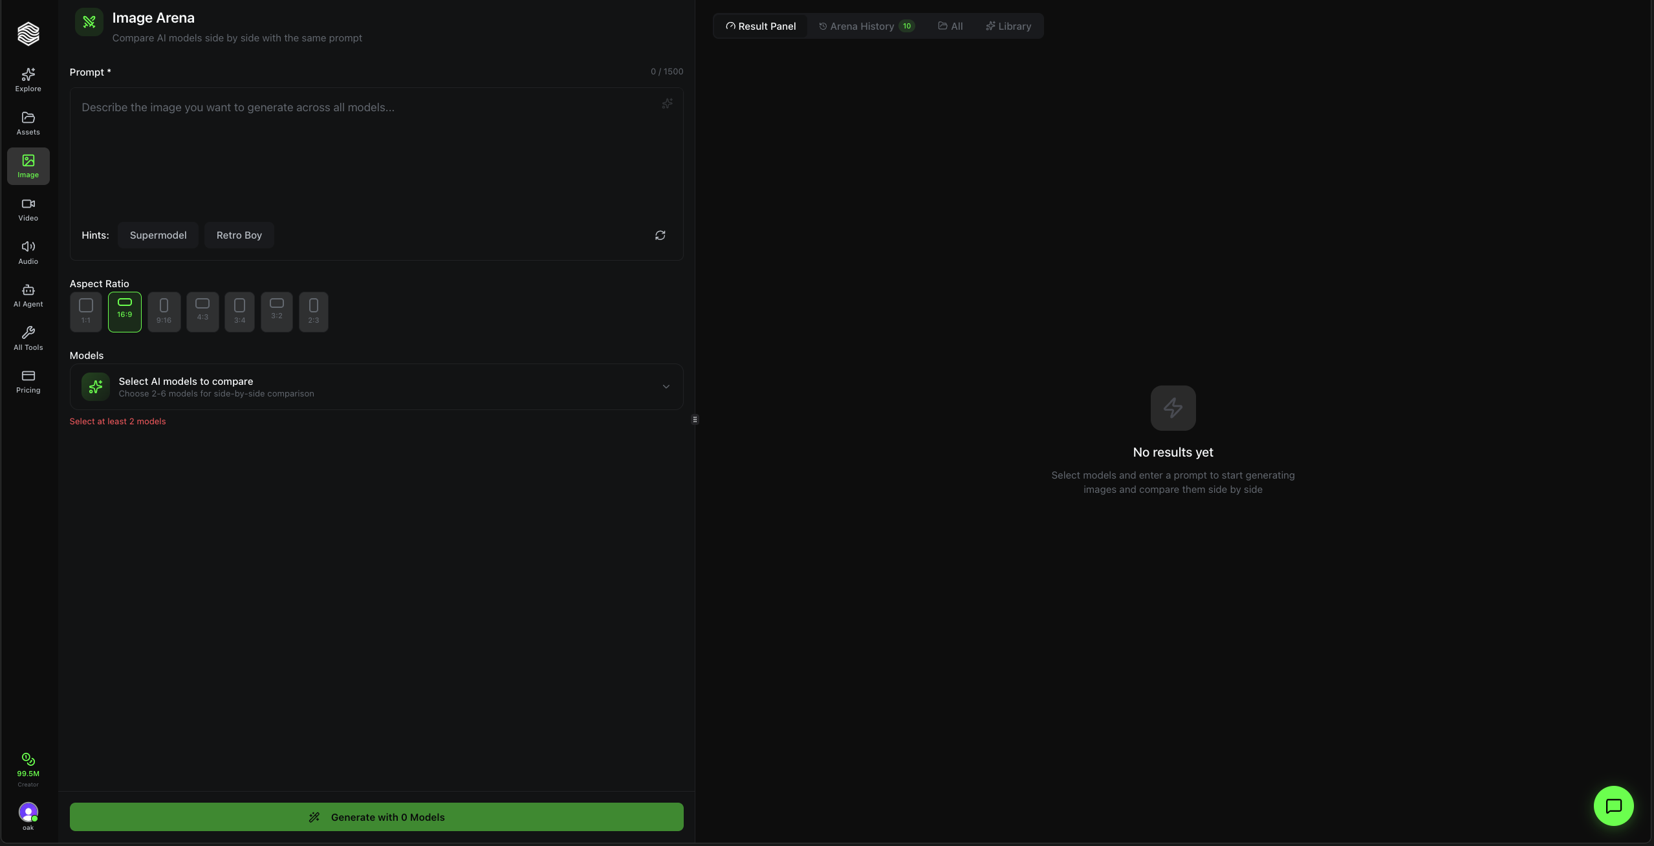The height and width of the screenshot is (846, 1654).
Task: Switch aspect ratio to 9:16
Action: [163, 312]
